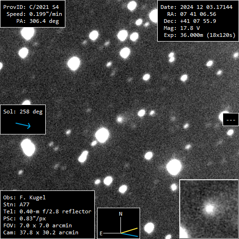Click the Obs: F. Kugel line
This screenshot has height=239, width=239.
tap(24, 197)
